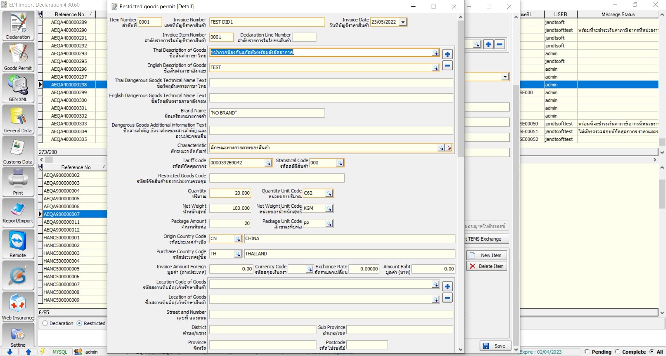Expand the Invoice Date dropdown
The width and height of the screenshot is (666, 356).
(x=403, y=22)
